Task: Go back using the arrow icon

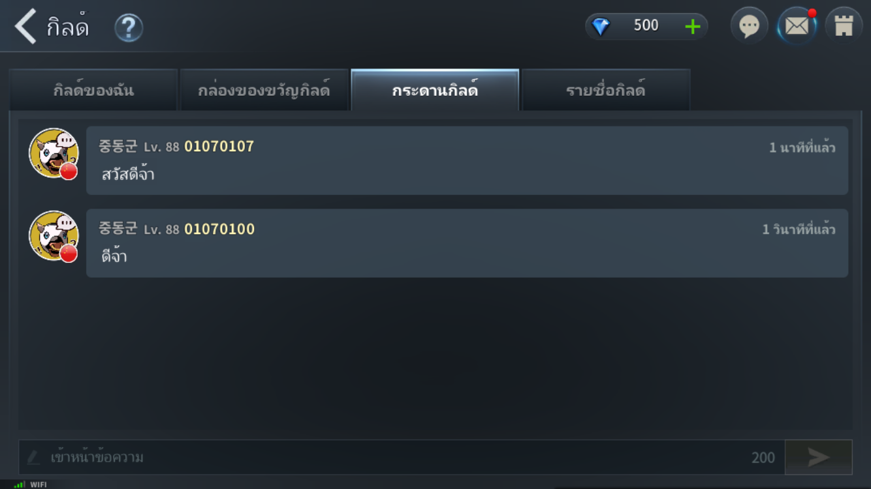Action: [x=25, y=26]
